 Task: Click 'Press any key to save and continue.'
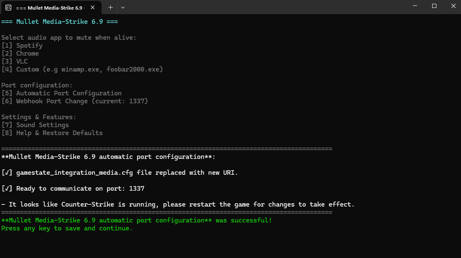[67, 228]
